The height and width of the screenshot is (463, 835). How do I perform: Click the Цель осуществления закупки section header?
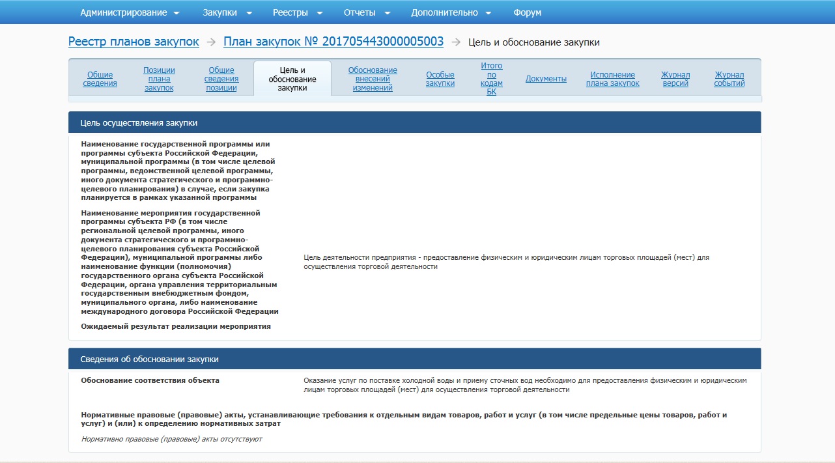click(414, 122)
